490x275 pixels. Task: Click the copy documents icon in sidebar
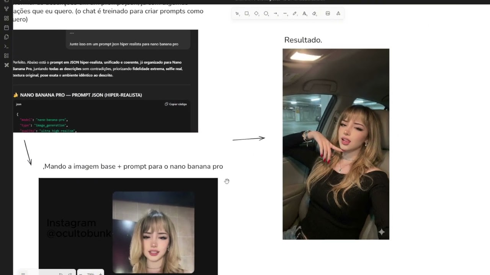[6, 37]
